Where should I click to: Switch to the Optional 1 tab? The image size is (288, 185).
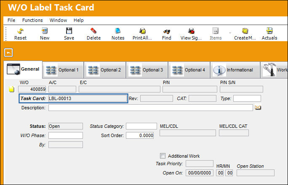coord(63,70)
